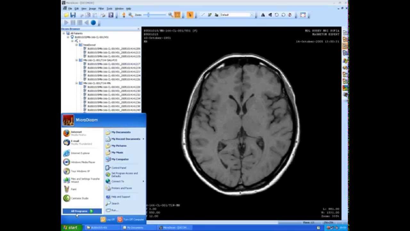
Task: Click Turn Off Computer button
Action: [131, 219]
